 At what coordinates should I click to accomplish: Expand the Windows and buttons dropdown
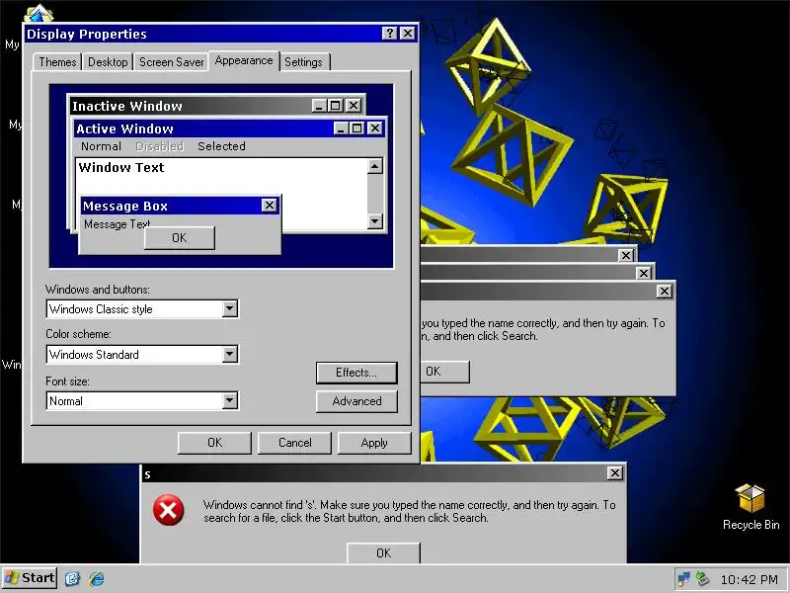tap(230, 308)
